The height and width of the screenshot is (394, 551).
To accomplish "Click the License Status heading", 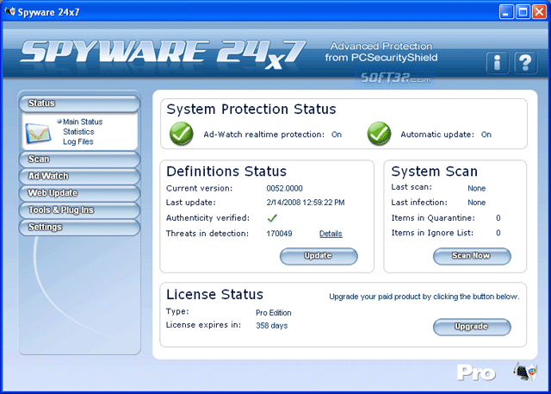I will point(214,295).
